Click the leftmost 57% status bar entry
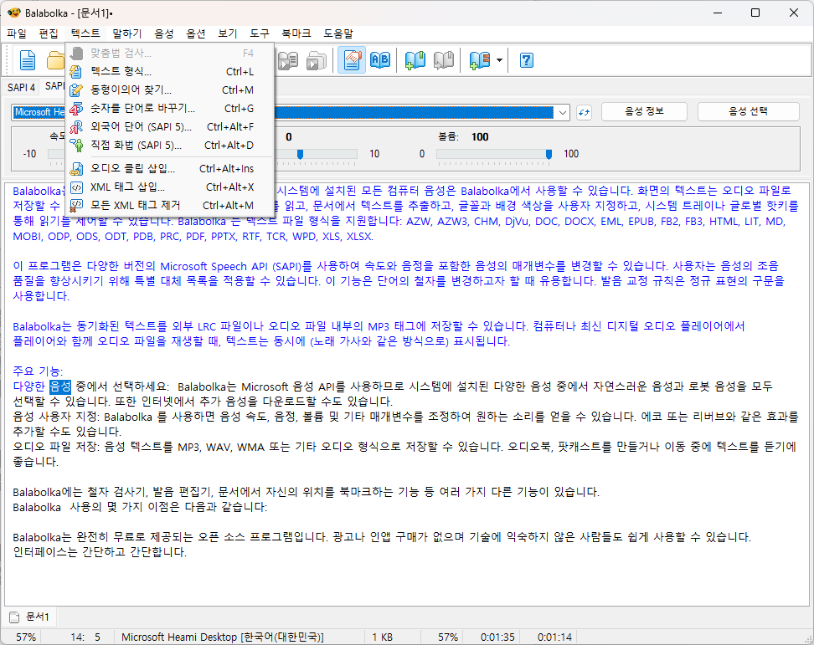The height and width of the screenshot is (645, 814). [x=26, y=637]
